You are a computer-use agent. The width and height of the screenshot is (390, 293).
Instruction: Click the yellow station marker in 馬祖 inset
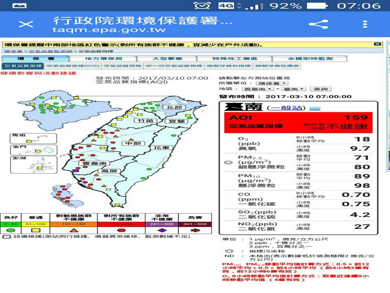click(x=29, y=141)
